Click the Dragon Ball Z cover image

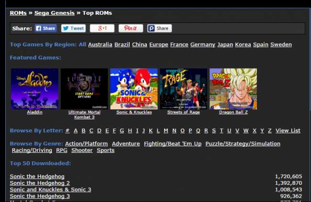point(233,89)
